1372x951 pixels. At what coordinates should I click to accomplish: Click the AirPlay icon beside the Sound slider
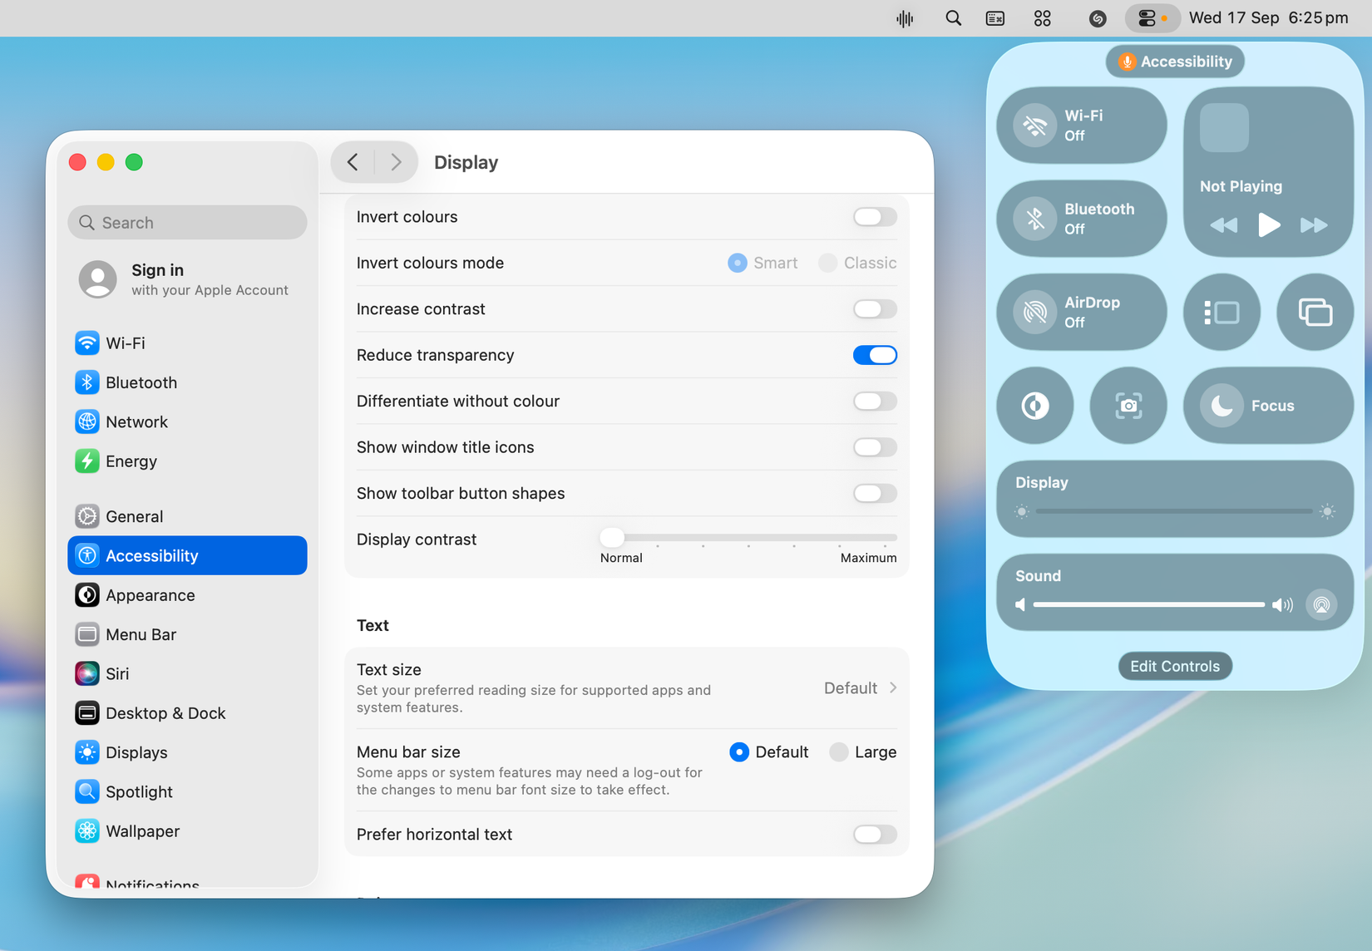[x=1321, y=605]
